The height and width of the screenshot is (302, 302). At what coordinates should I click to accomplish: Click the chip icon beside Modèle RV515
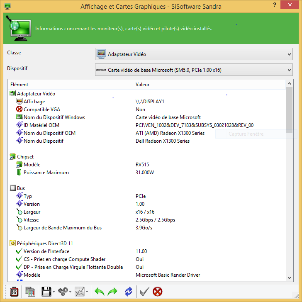[x=19, y=164]
